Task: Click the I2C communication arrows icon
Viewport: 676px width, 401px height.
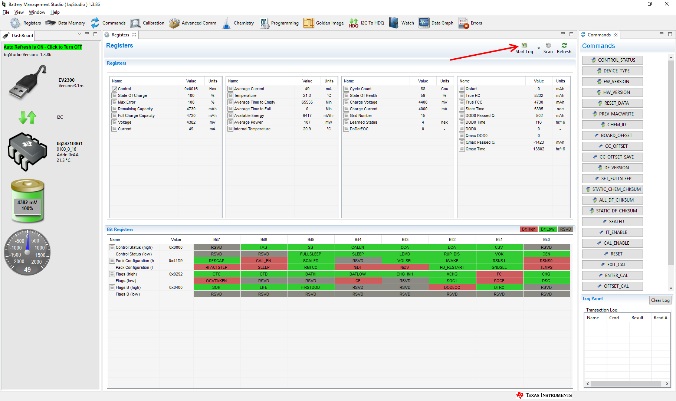Action: [x=27, y=117]
